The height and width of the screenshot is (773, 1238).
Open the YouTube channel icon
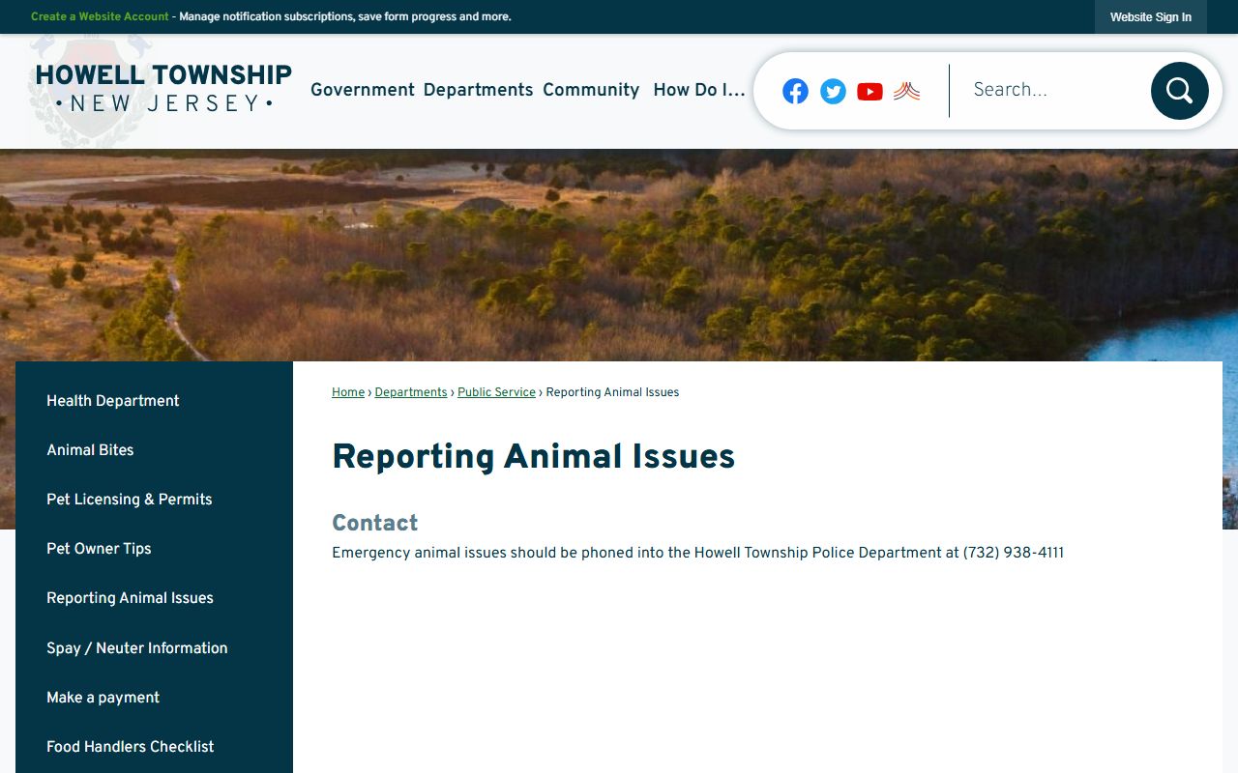(x=870, y=91)
